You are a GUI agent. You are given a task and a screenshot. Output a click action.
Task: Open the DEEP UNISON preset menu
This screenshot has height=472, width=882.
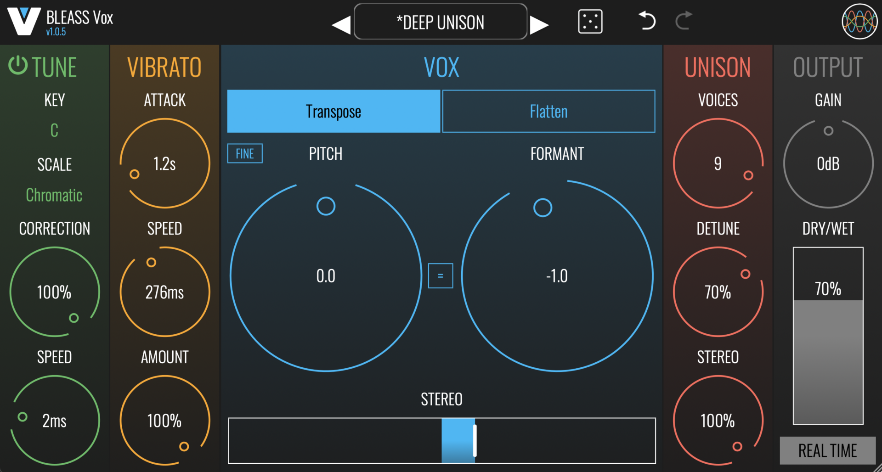click(x=440, y=22)
